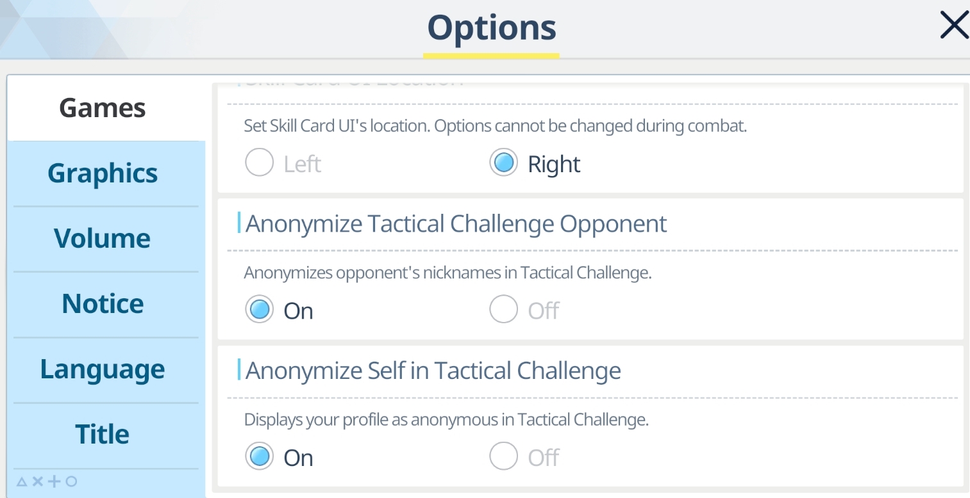Turn On Anonymize Tactical Challenge Opponent
Viewport: 970px width, 498px height.
[260, 310]
